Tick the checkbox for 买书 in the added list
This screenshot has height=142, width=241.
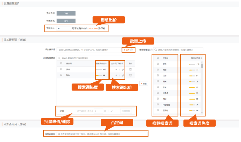(x=61, y=69)
